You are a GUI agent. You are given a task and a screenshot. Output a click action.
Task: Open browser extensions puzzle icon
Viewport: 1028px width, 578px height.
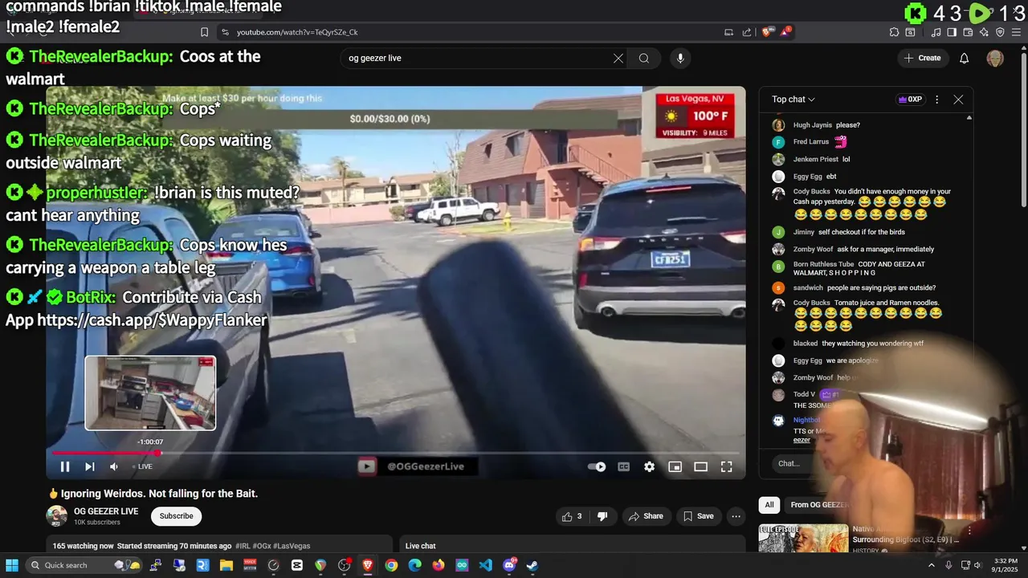click(894, 32)
